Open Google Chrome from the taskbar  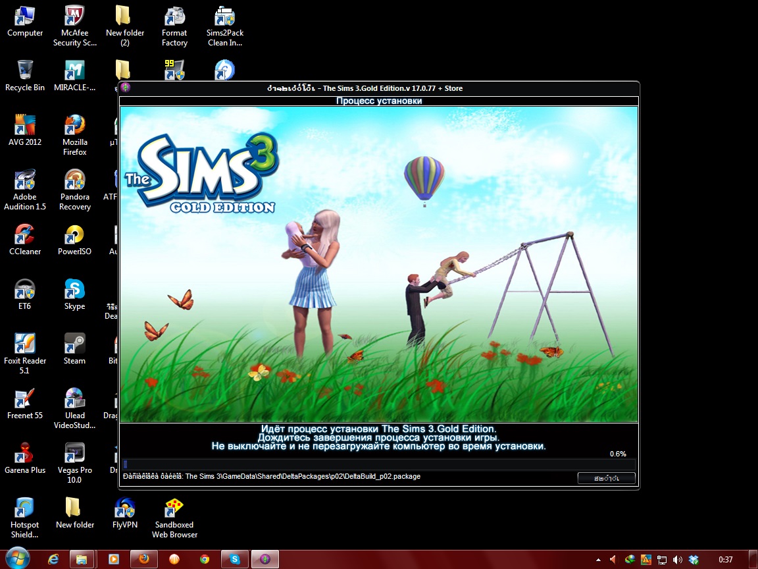tap(205, 559)
